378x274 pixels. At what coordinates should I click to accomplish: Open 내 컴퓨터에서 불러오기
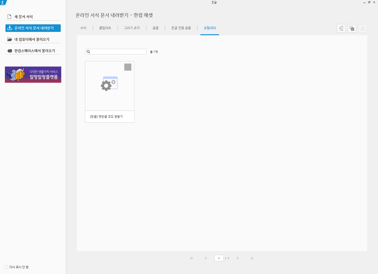(33, 40)
